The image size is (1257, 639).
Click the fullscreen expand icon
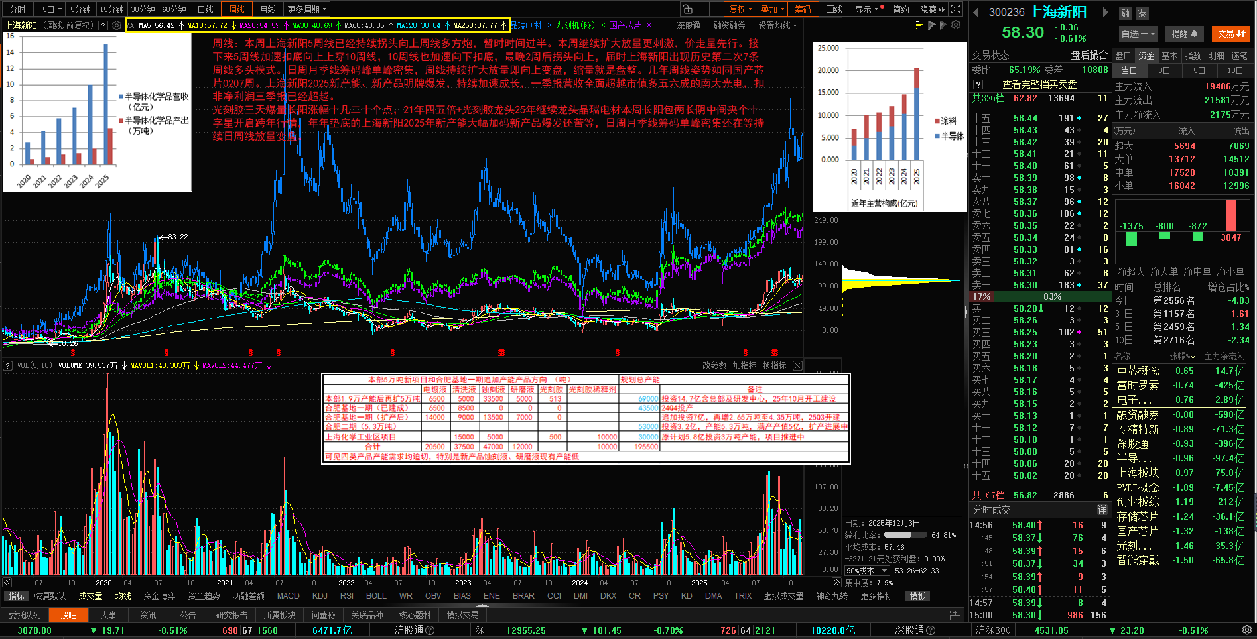[x=956, y=9]
